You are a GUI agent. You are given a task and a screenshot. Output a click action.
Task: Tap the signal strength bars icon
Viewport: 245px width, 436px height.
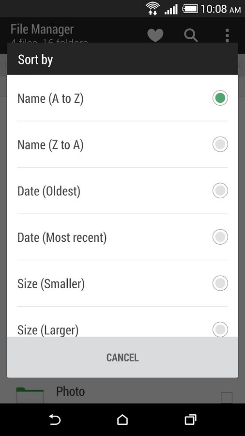(x=171, y=9)
